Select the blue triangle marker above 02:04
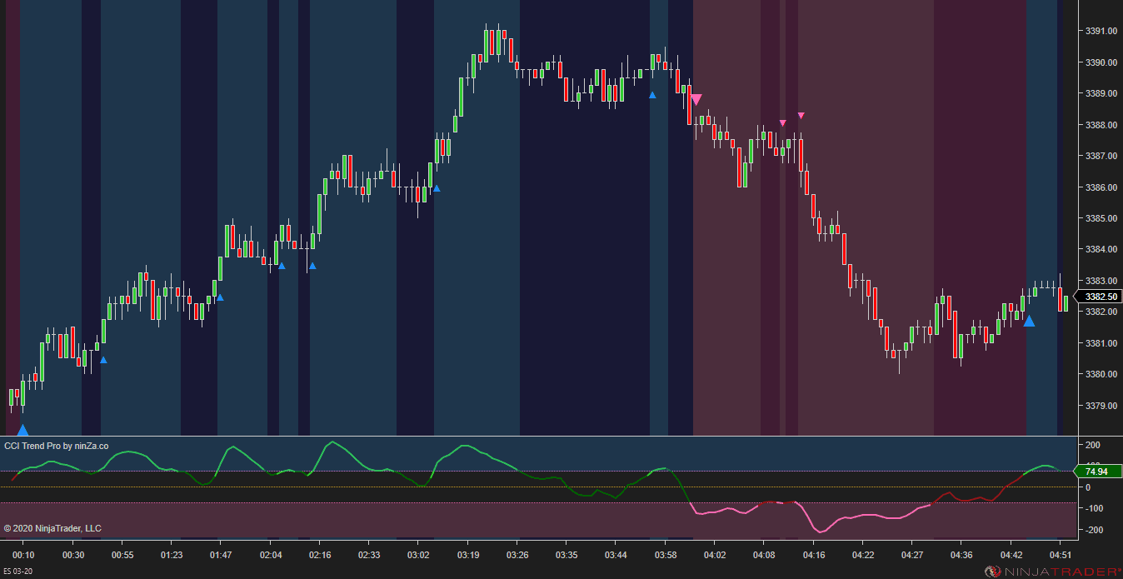 pyautogui.click(x=282, y=266)
